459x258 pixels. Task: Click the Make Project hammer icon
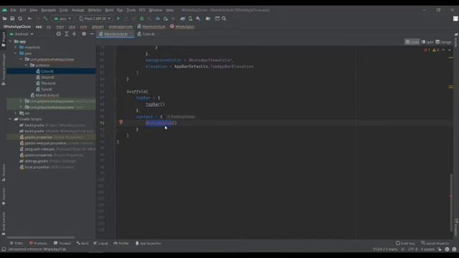coord(45,19)
